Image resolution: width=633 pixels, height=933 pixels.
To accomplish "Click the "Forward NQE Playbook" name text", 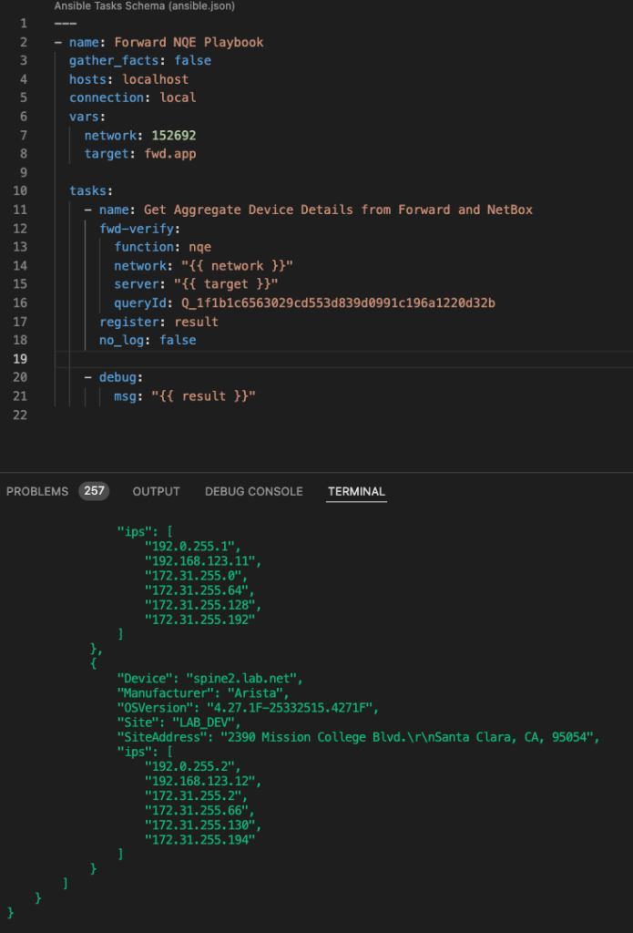I will pyautogui.click(x=189, y=42).
